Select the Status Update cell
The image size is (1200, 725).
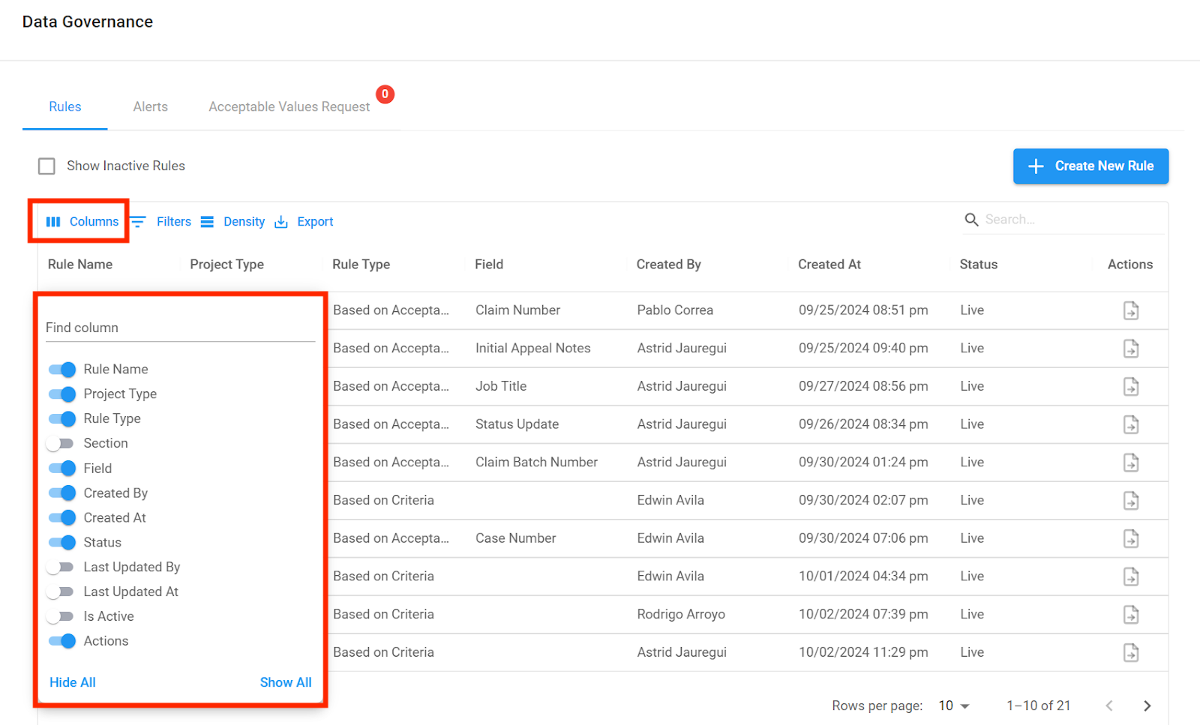coord(517,424)
